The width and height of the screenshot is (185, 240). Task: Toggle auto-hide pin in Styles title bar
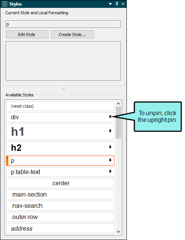(x=117, y=4)
